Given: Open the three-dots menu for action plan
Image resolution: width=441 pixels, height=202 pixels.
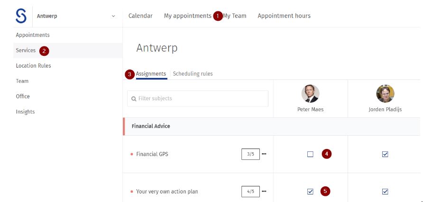Looking at the screenshot, I should 264,191.
